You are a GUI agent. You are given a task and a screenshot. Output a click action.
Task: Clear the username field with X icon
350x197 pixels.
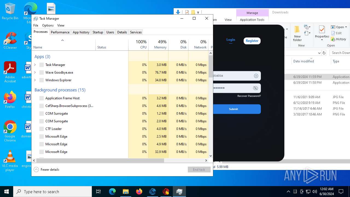[x=256, y=76]
